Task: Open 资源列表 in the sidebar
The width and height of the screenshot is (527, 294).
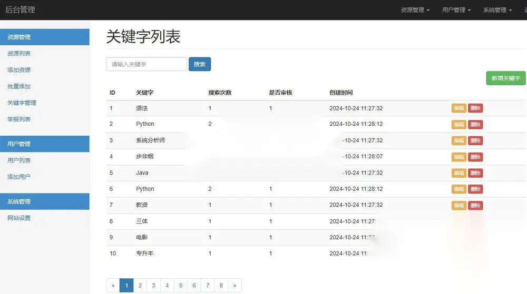Action: coord(19,53)
